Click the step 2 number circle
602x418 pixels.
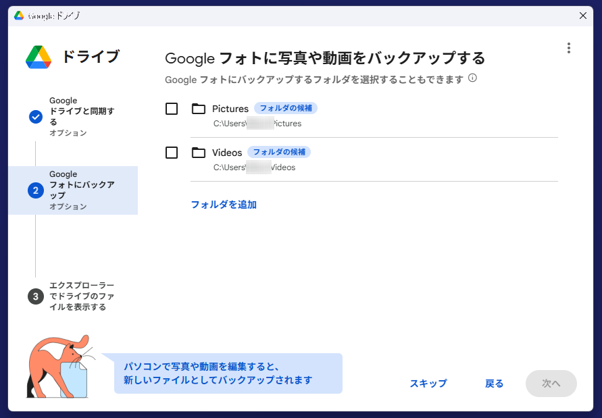click(36, 190)
